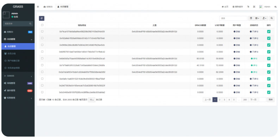The image size is (278, 138).
Task: Edit row 0xe0a9c1ba6591525 with green pencil
Action: coord(269,79)
